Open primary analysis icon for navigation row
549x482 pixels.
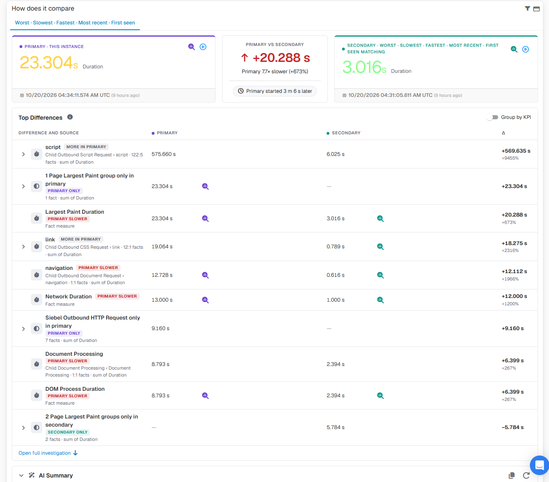tap(205, 275)
